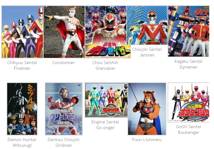This screenshot has width=214, height=149.
Task: Click the Engine Sentai Go-onger caption
Action: (x=105, y=125)
